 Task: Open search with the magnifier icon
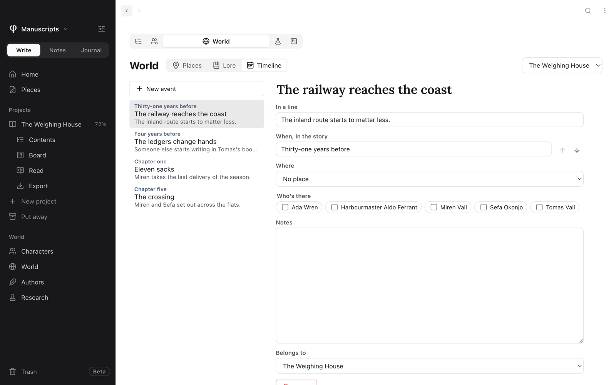pyautogui.click(x=588, y=11)
